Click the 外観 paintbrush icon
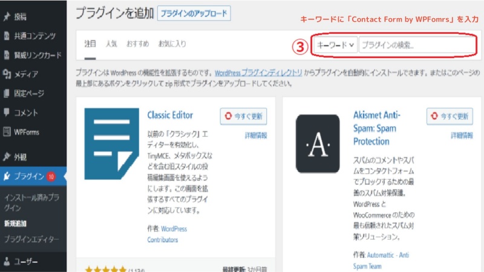 (7, 157)
